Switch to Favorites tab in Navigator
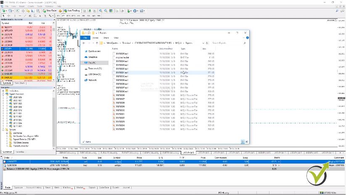 (x=20, y=152)
